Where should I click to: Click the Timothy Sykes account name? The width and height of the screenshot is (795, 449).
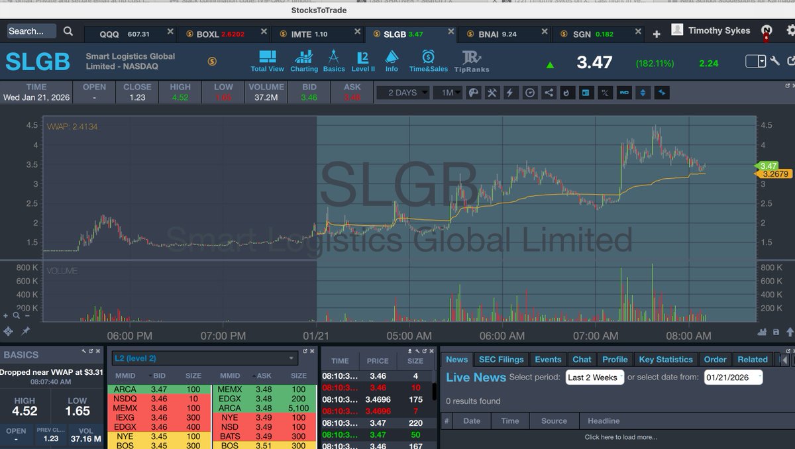point(719,30)
